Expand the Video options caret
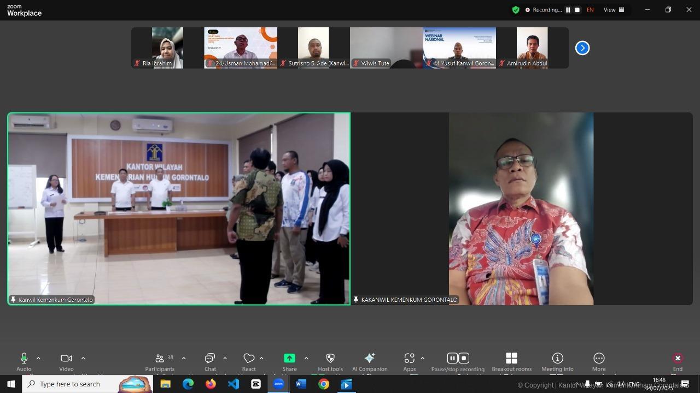Screen dimensions: 700x393 tap(83, 358)
